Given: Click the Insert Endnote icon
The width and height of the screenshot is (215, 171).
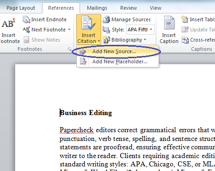Looking at the screenshot, I should point(26,19).
